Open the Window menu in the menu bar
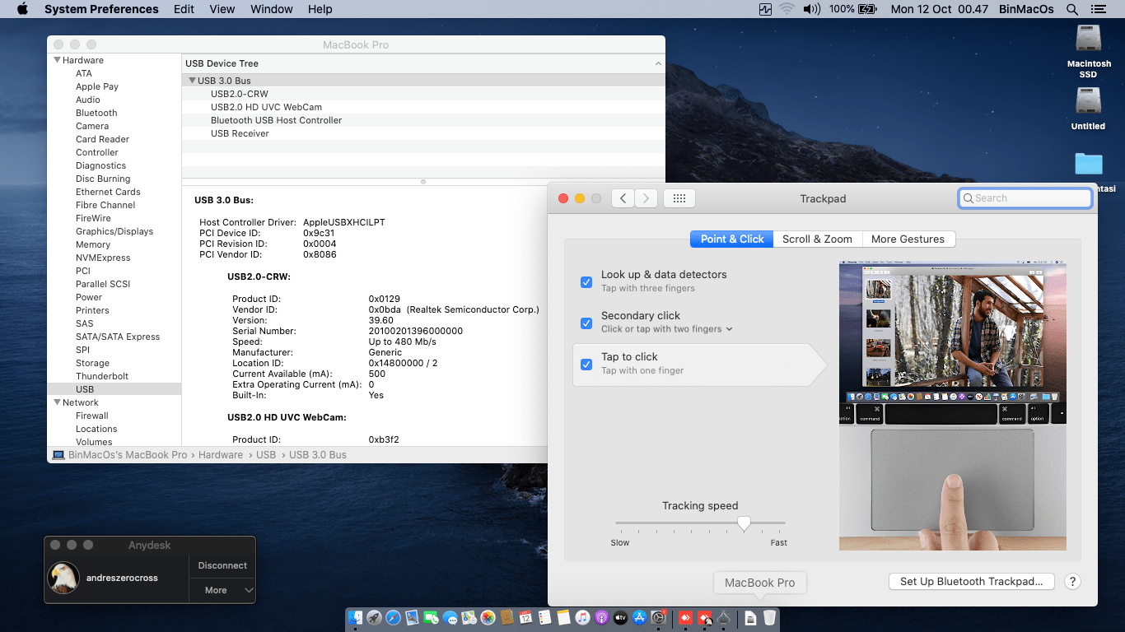The height and width of the screenshot is (632, 1125). pos(271,9)
